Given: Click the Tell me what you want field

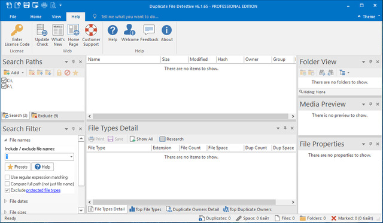Looking at the screenshot, I should pyautogui.click(x=129, y=17).
